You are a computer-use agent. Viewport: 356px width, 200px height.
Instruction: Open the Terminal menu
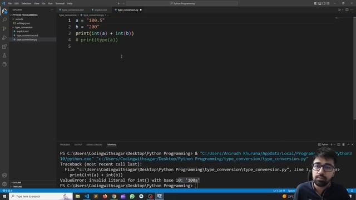click(x=60, y=3)
